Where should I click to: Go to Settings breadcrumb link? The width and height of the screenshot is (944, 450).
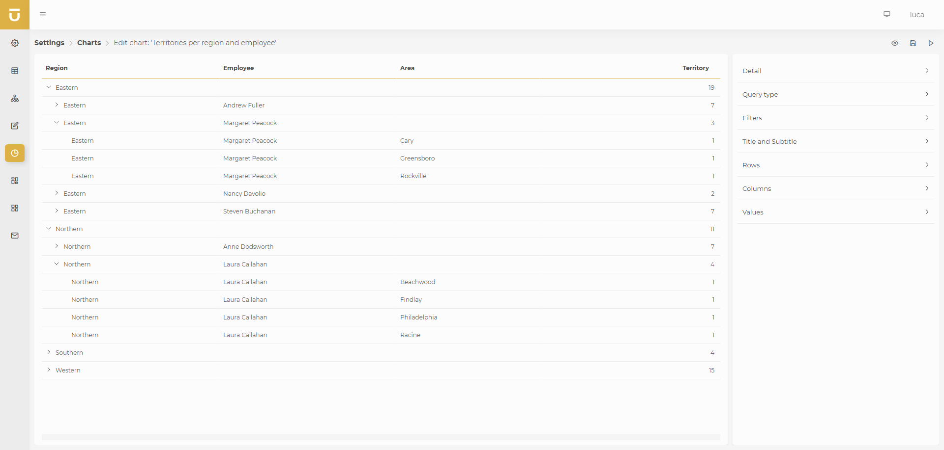point(49,43)
